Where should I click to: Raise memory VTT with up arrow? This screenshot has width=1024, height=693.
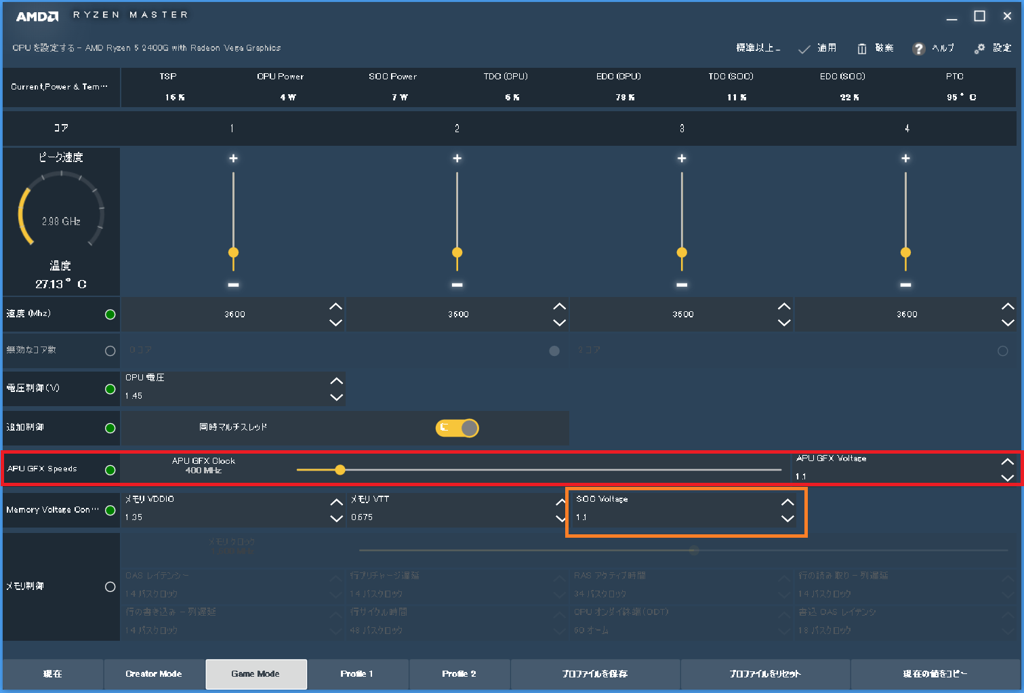[560, 502]
